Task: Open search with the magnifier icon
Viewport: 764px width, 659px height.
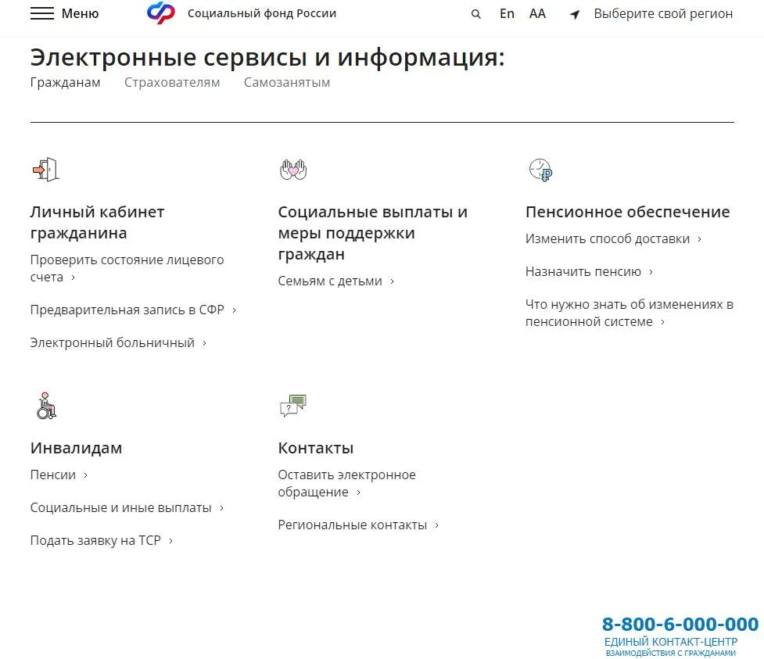Action: pos(475,14)
